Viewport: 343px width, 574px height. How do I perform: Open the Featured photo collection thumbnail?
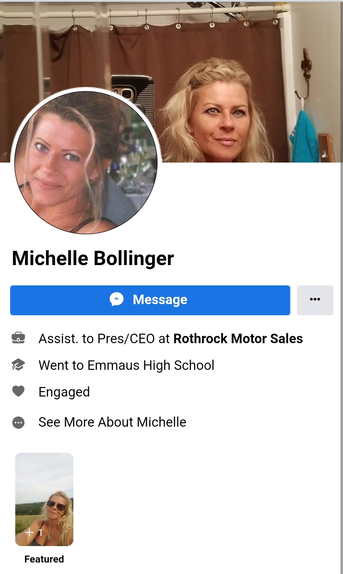44,499
